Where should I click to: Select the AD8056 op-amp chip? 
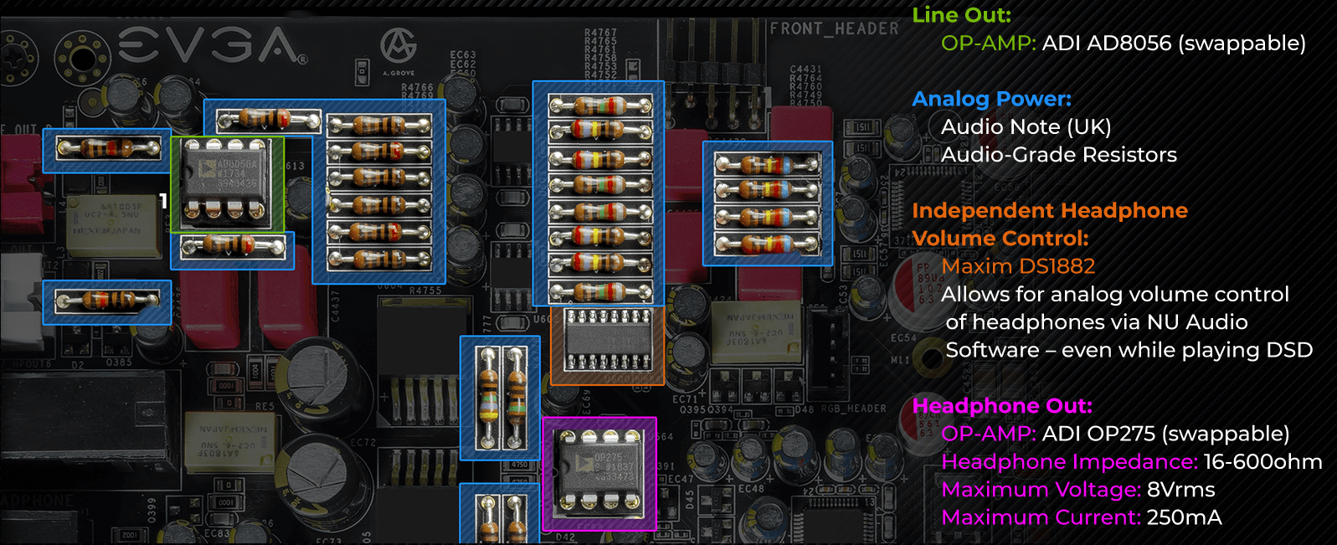227,184
